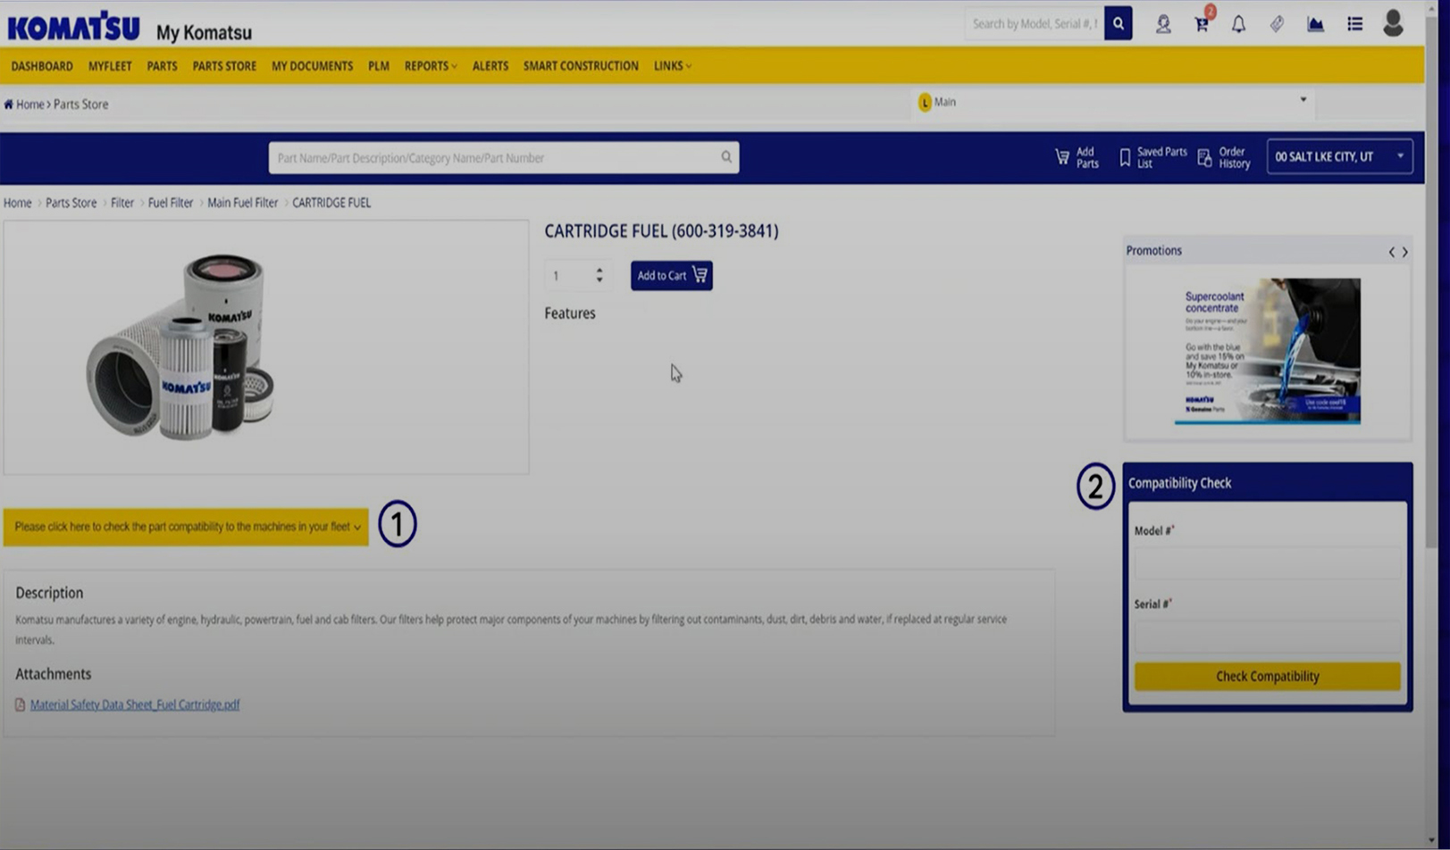Click the Add to Cart button

coord(671,275)
